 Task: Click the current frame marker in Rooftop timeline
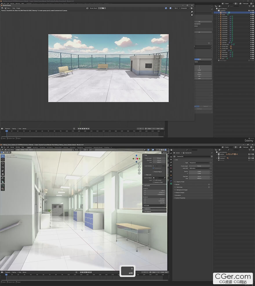click(x=7, y=131)
